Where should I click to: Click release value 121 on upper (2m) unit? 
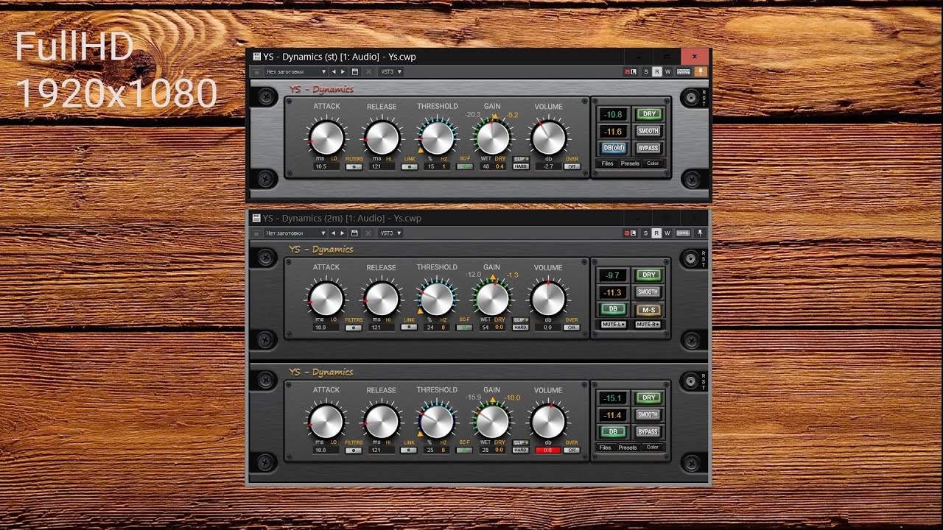(x=381, y=328)
